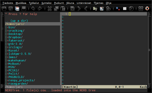Select the lmms/ folder in NERDTree
Screen dimensions: 152x93
(13, 57)
